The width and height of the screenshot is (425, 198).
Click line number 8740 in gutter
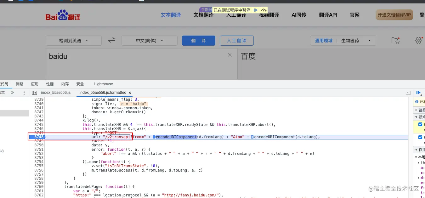[39, 104]
